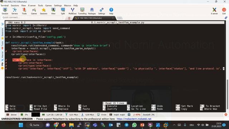Click the nano filename 8.1.nornir_scrapli_textfsm_example.py
The height and width of the screenshot is (129, 229).
118,22
